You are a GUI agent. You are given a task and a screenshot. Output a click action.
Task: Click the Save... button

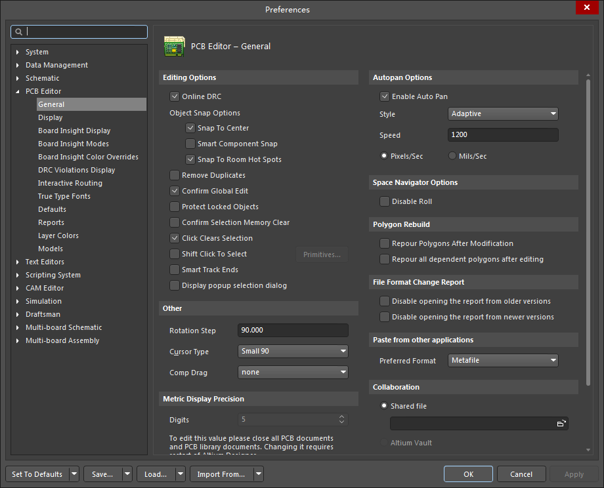102,474
